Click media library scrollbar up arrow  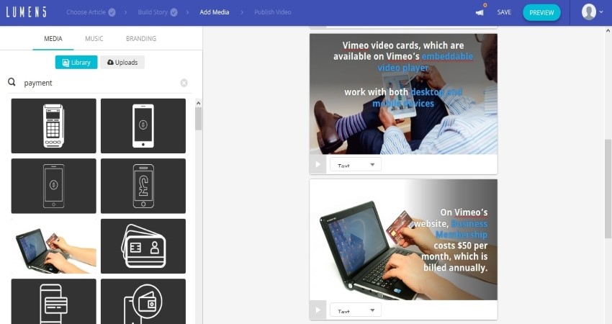[x=198, y=103]
